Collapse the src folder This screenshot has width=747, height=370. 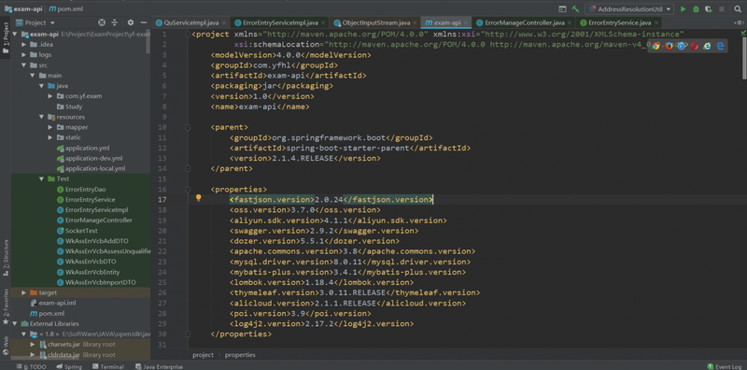point(24,65)
